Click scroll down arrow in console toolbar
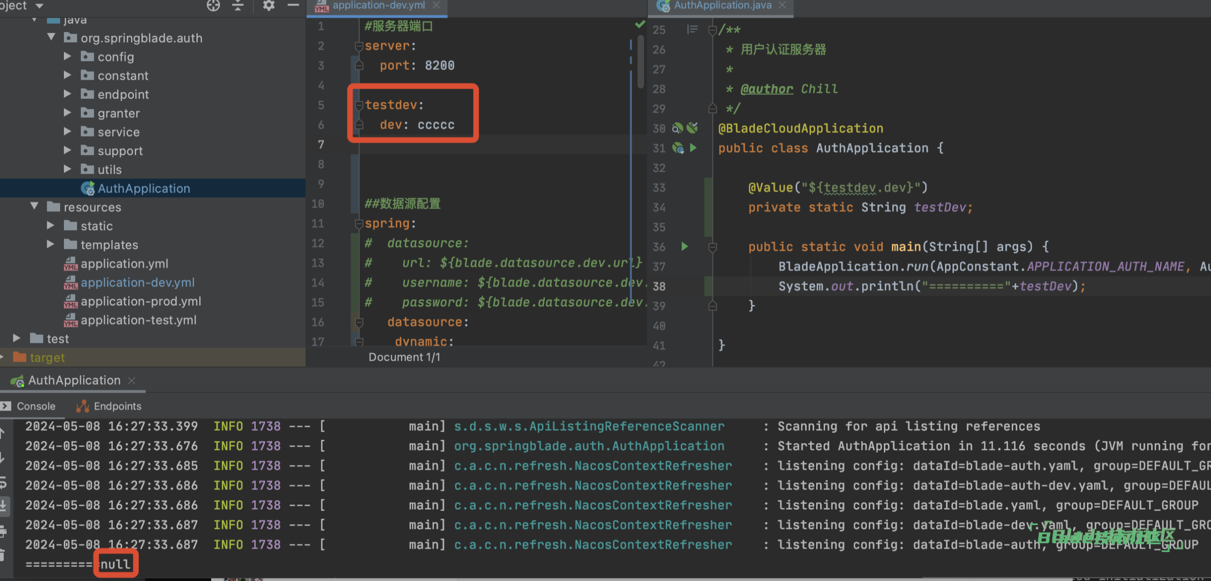The image size is (1211, 581). tap(2, 458)
